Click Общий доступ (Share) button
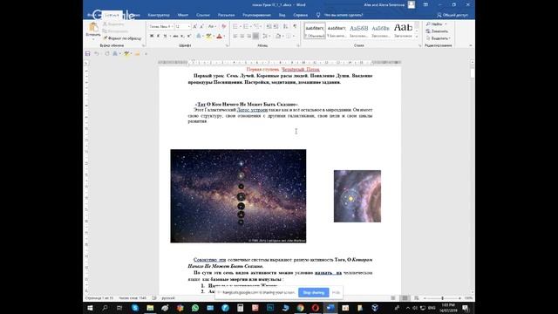Viewport: 558px width, 314px height. pos(453,15)
